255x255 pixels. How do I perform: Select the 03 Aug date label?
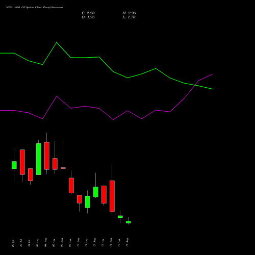(37, 243)
